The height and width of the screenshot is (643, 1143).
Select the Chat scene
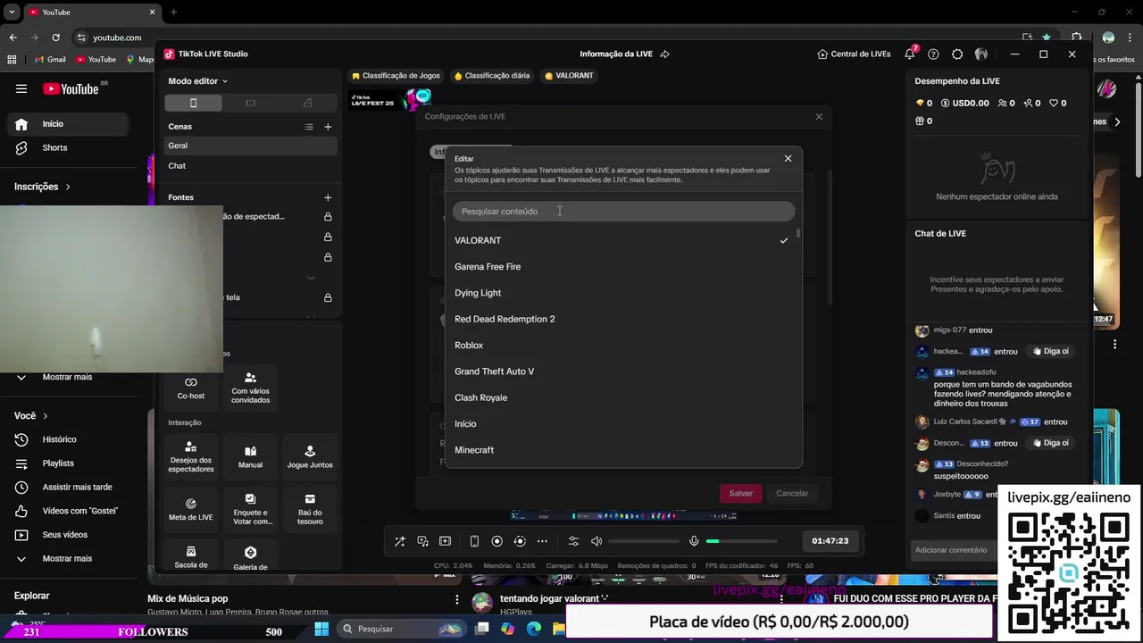point(250,166)
